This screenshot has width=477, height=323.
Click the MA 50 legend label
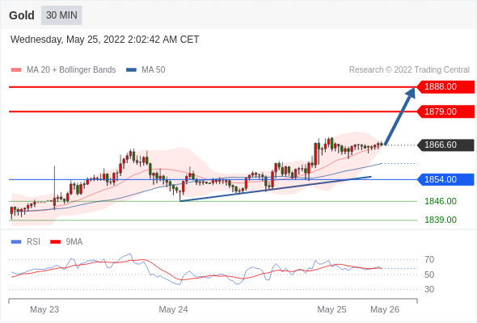(x=154, y=70)
